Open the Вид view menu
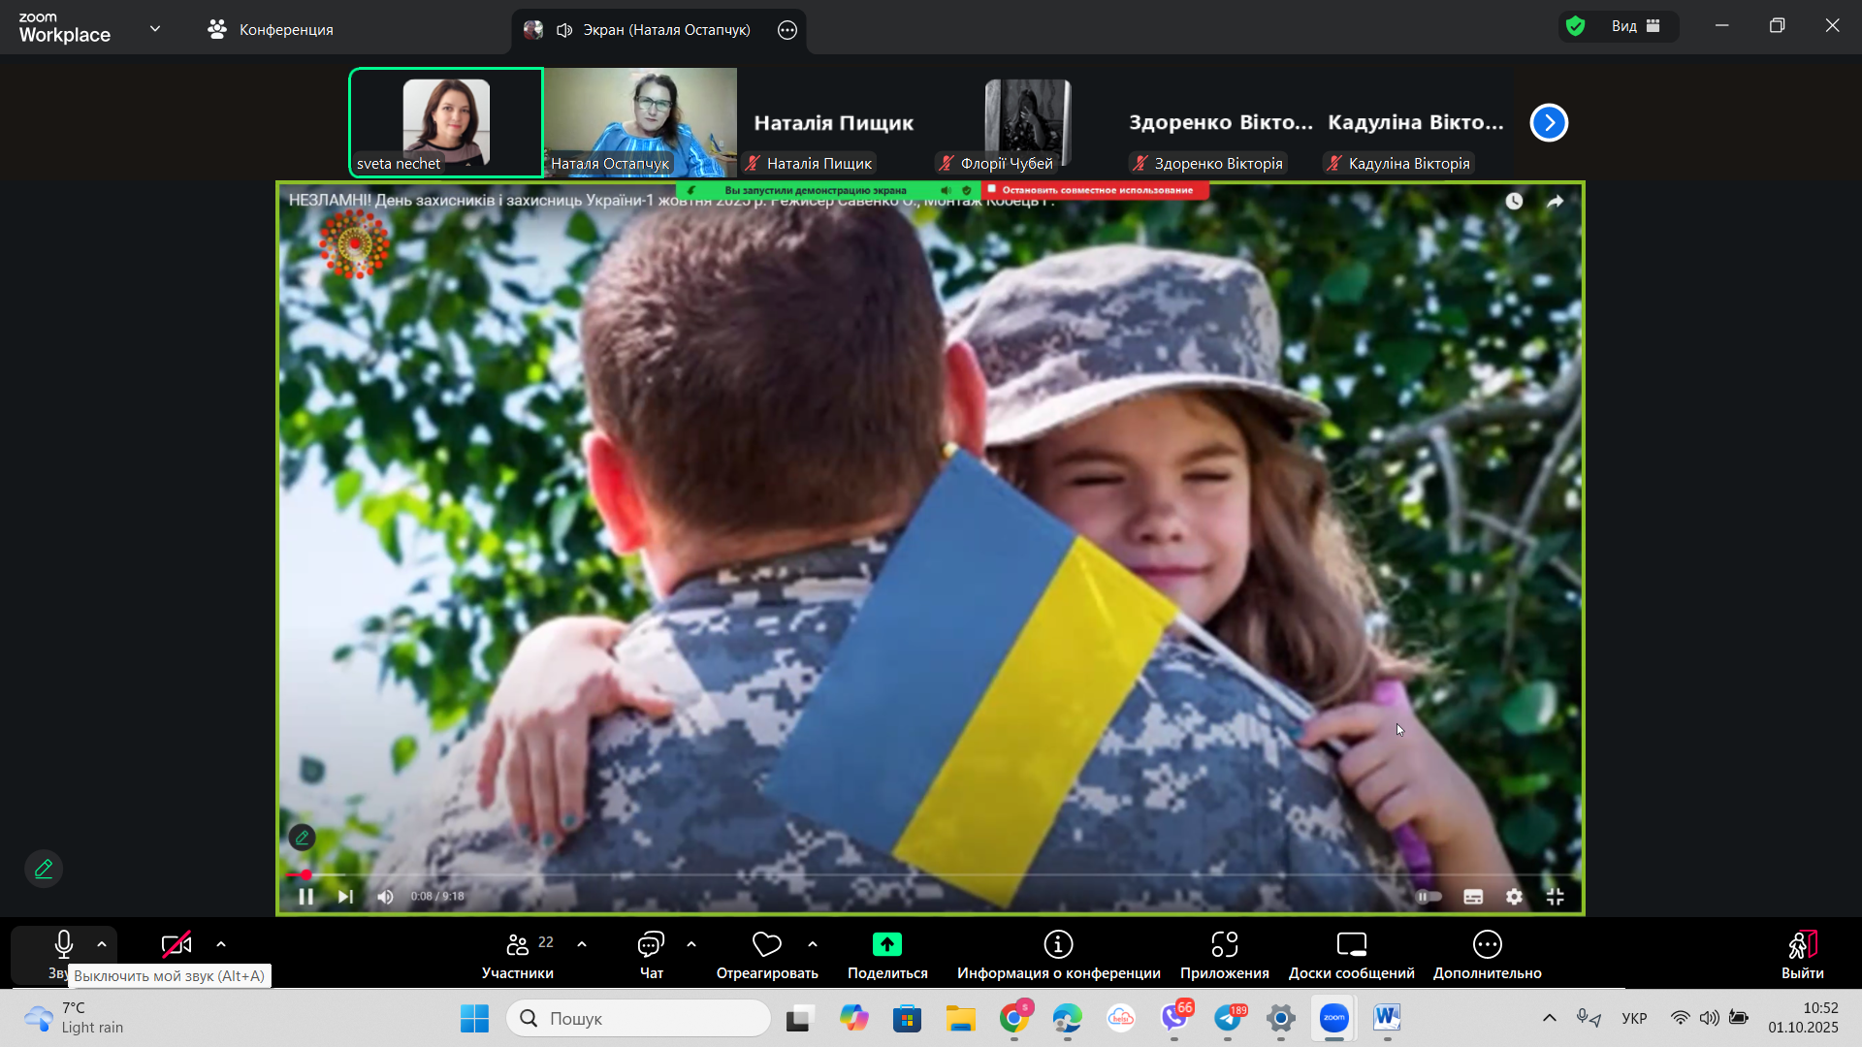This screenshot has height=1047, width=1862. click(1635, 26)
